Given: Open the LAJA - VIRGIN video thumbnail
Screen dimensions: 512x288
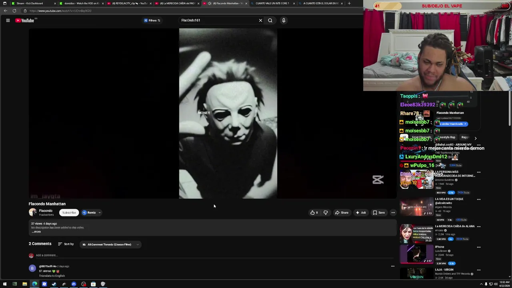Looking at the screenshot, I should click(x=416, y=274).
